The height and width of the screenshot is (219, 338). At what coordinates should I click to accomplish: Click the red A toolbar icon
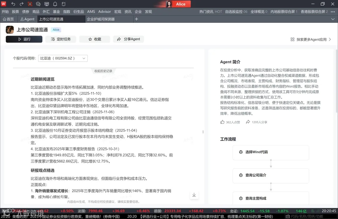point(30,4)
